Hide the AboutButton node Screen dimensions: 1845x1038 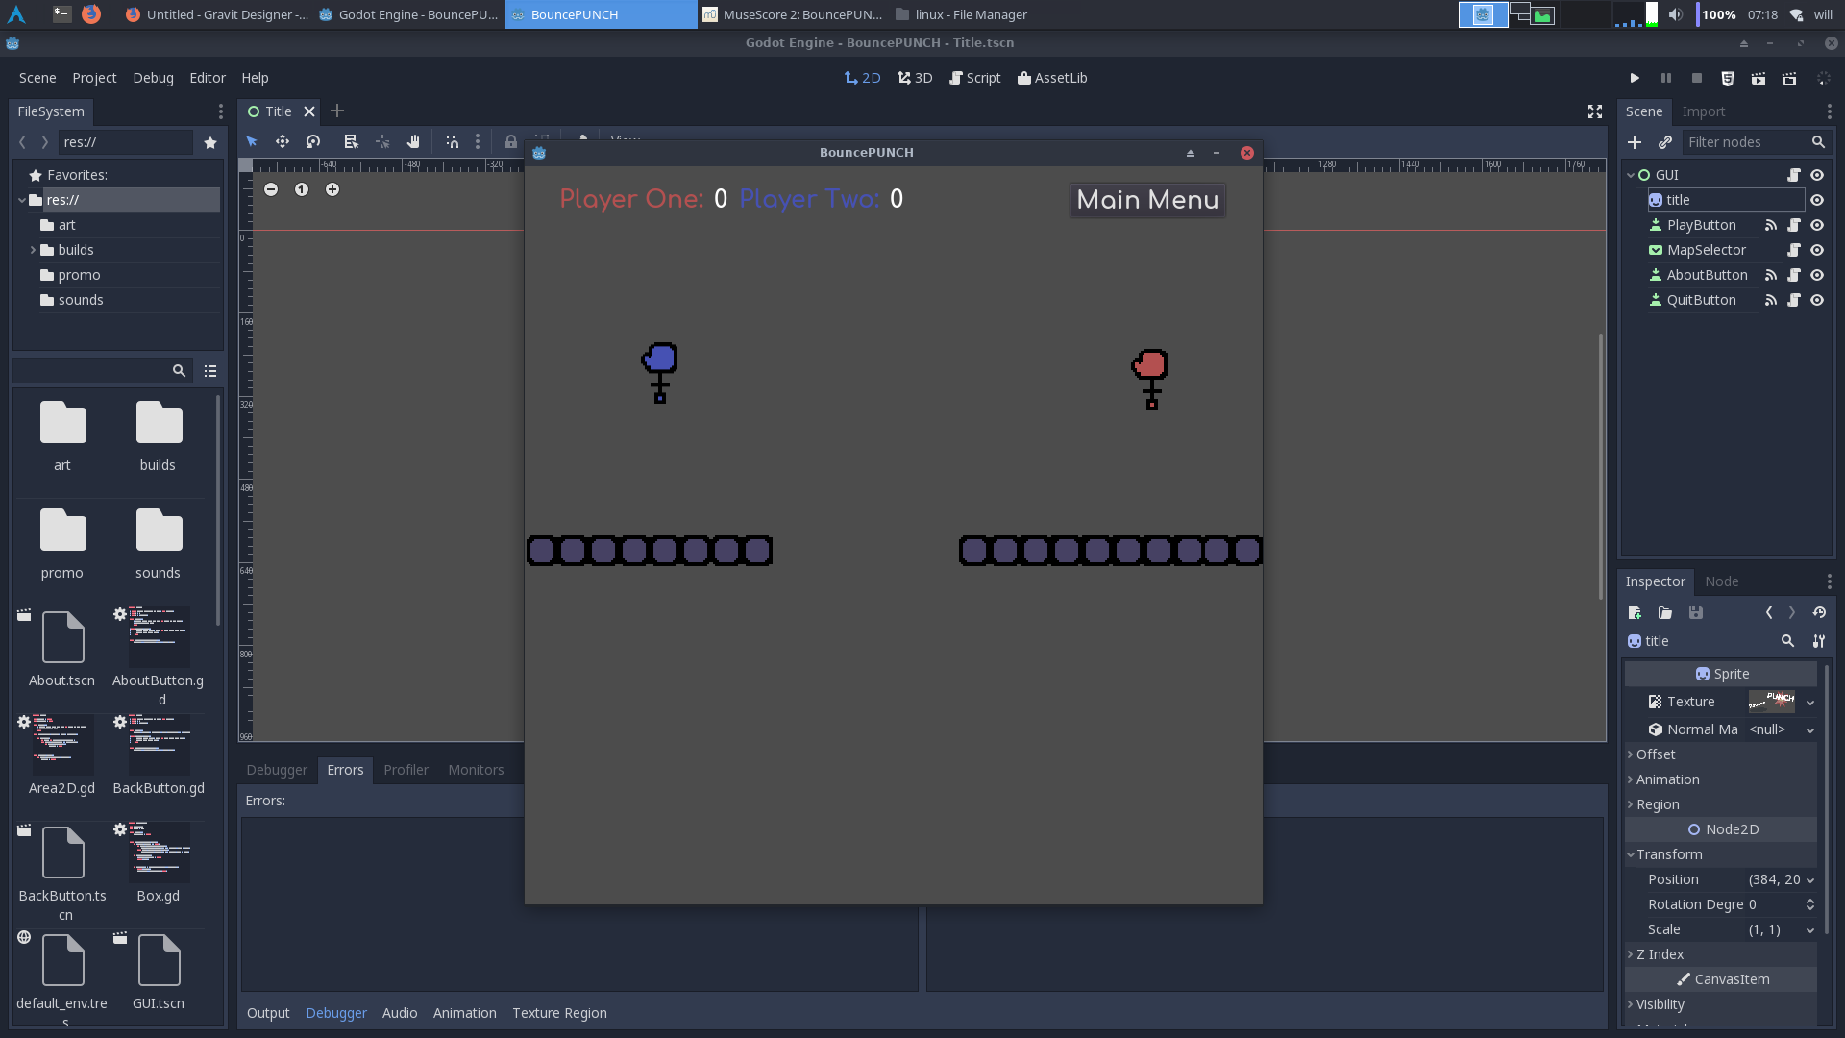1817,275
